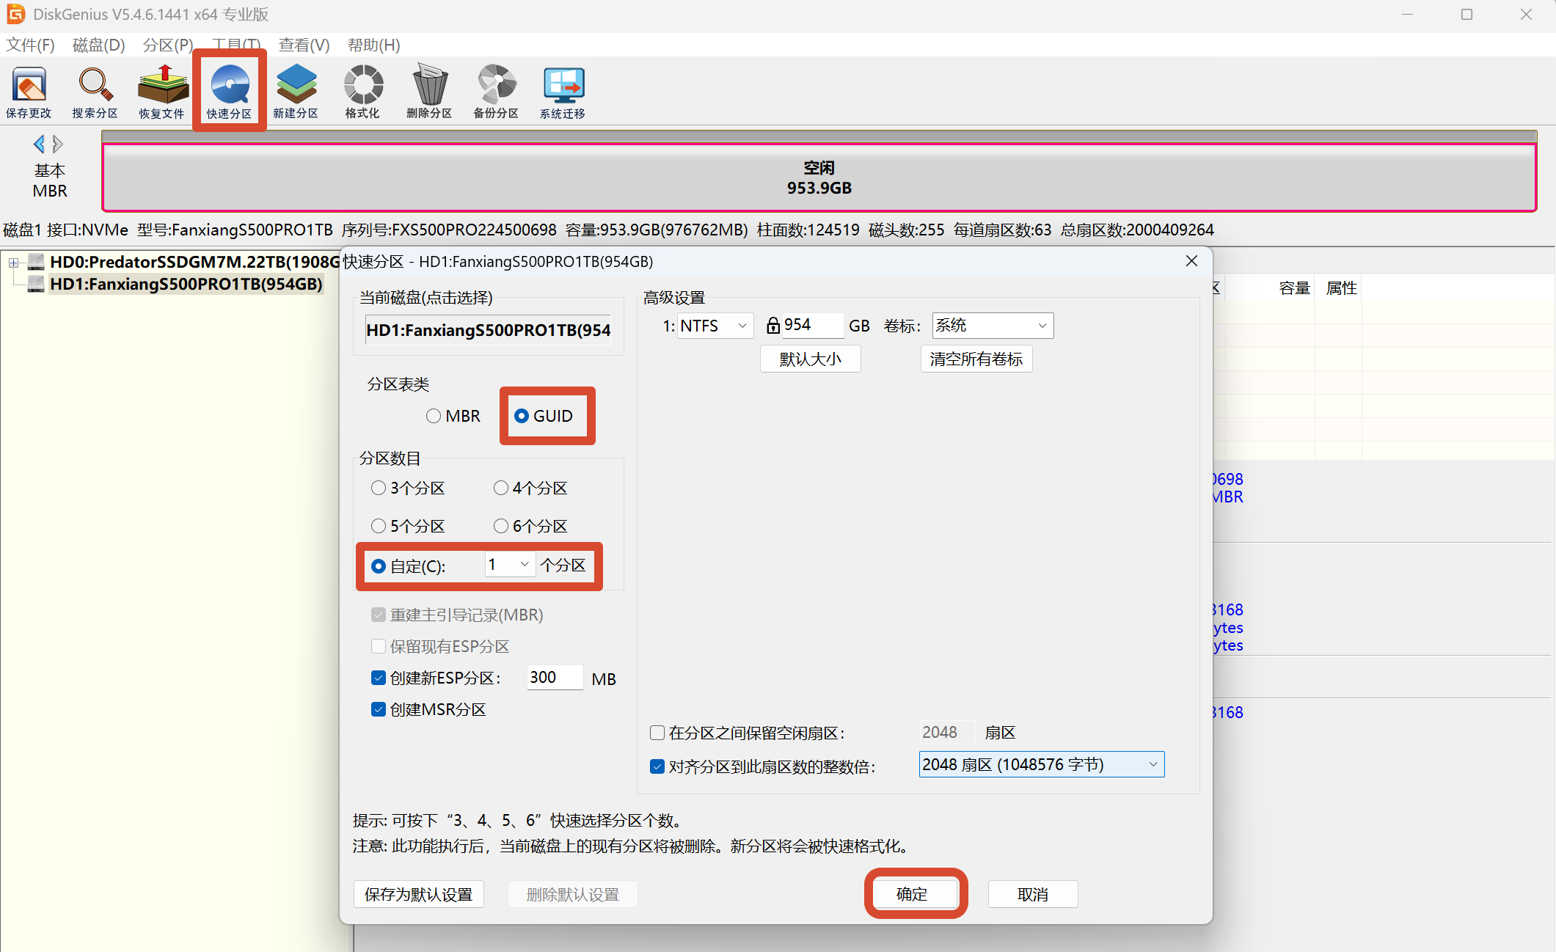Screen dimensions: 1556x952
Task: Close the Quick Partition dialog
Action: 1191,261
